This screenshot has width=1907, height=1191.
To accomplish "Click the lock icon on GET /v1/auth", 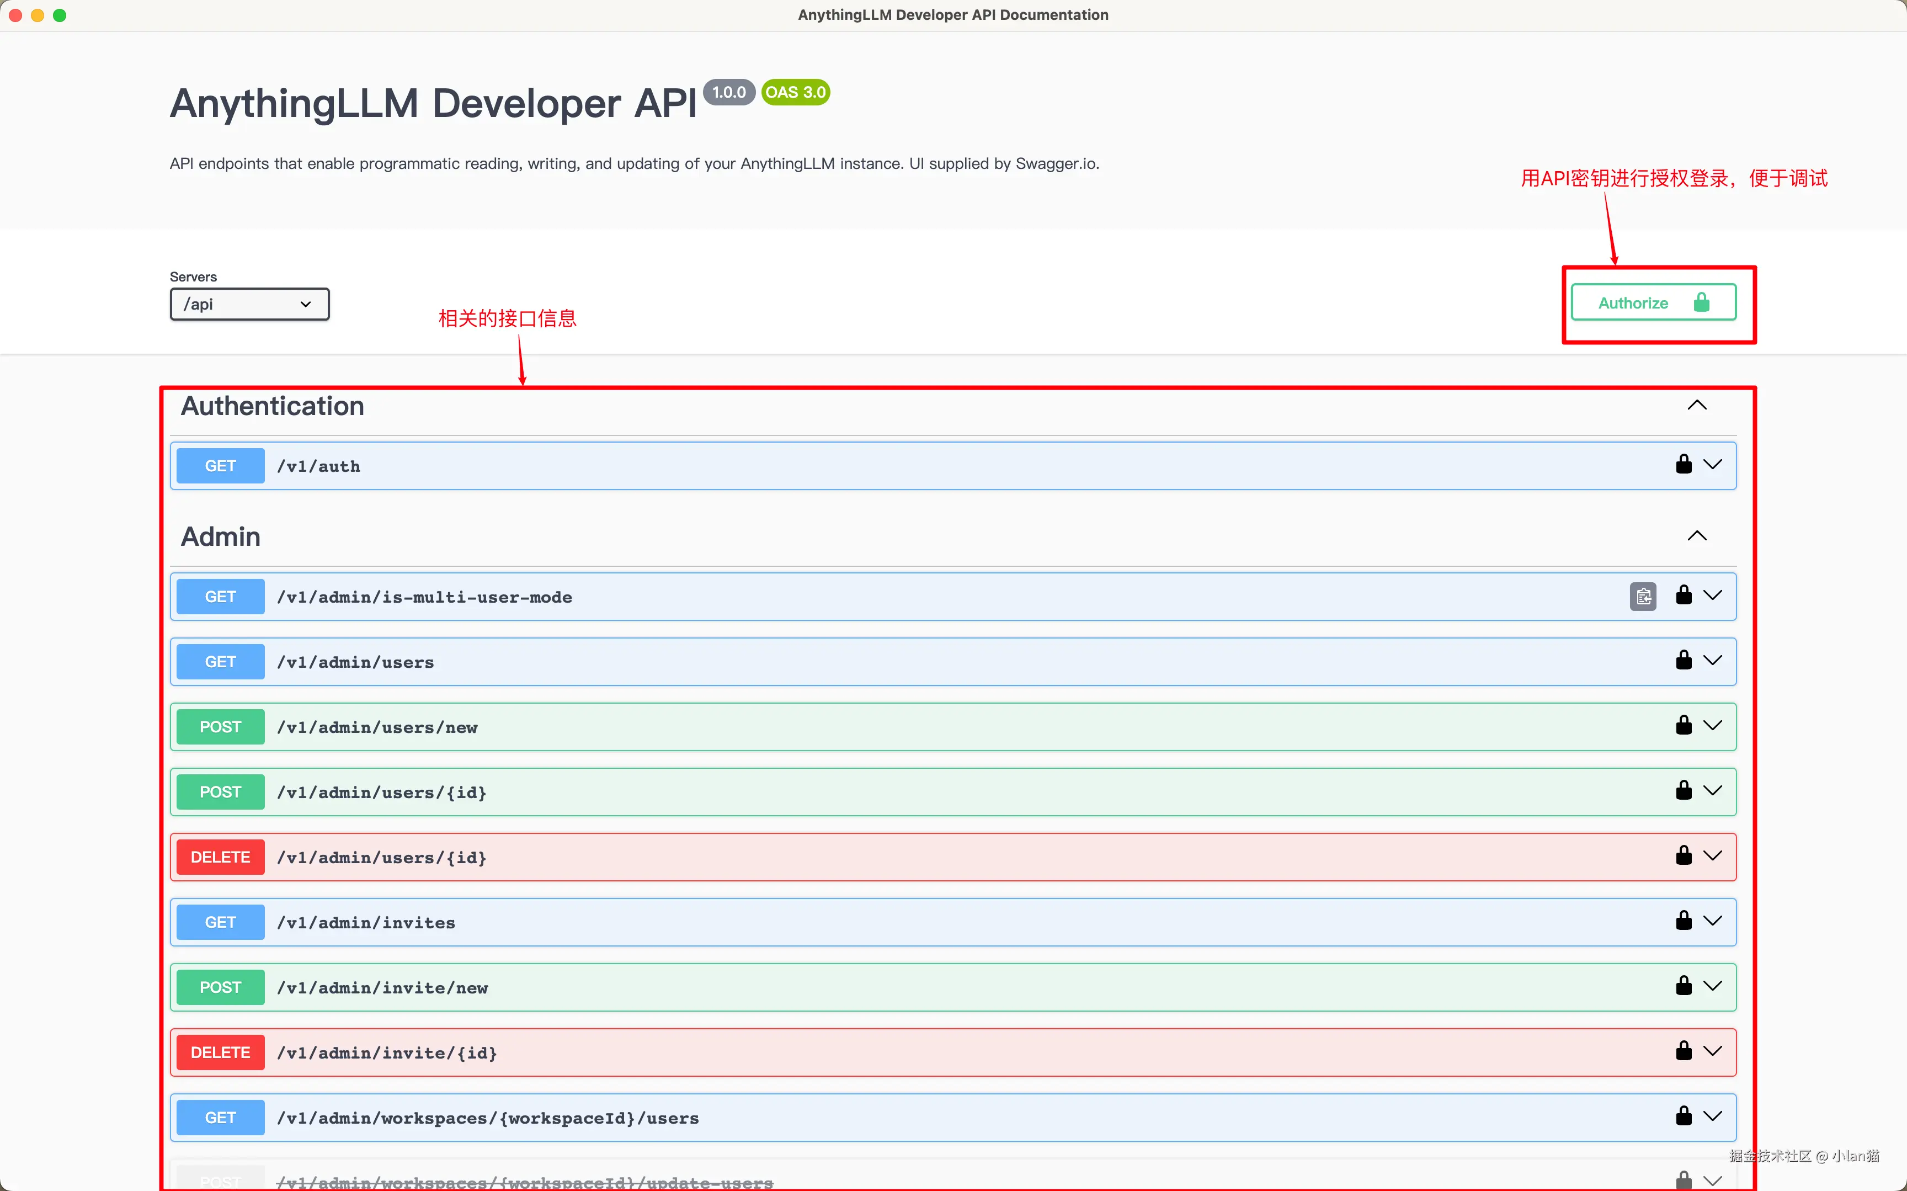I will (1684, 465).
